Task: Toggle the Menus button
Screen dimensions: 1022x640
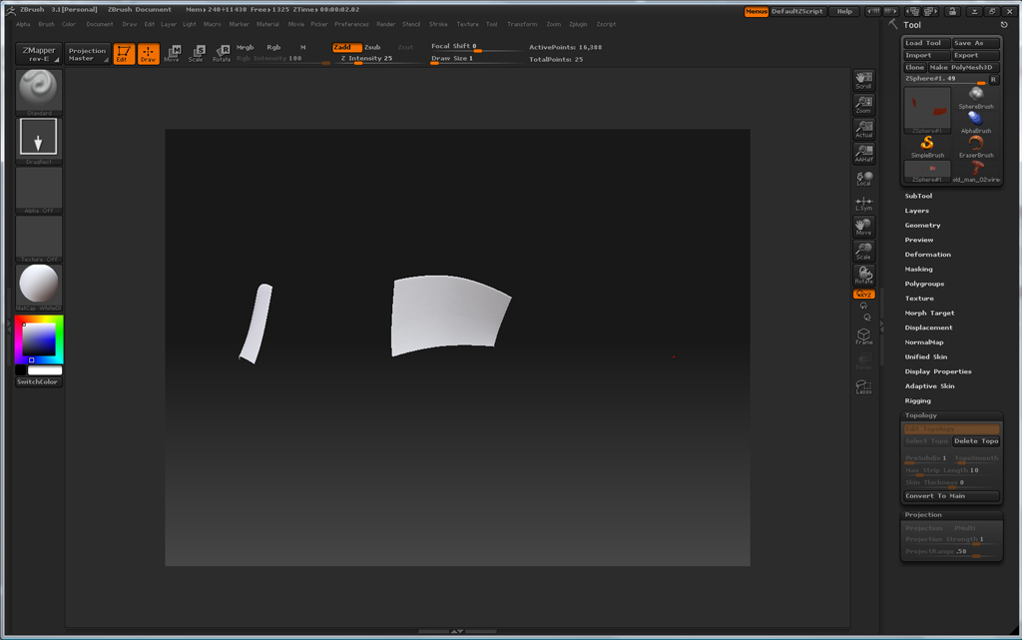Action: pyautogui.click(x=757, y=11)
